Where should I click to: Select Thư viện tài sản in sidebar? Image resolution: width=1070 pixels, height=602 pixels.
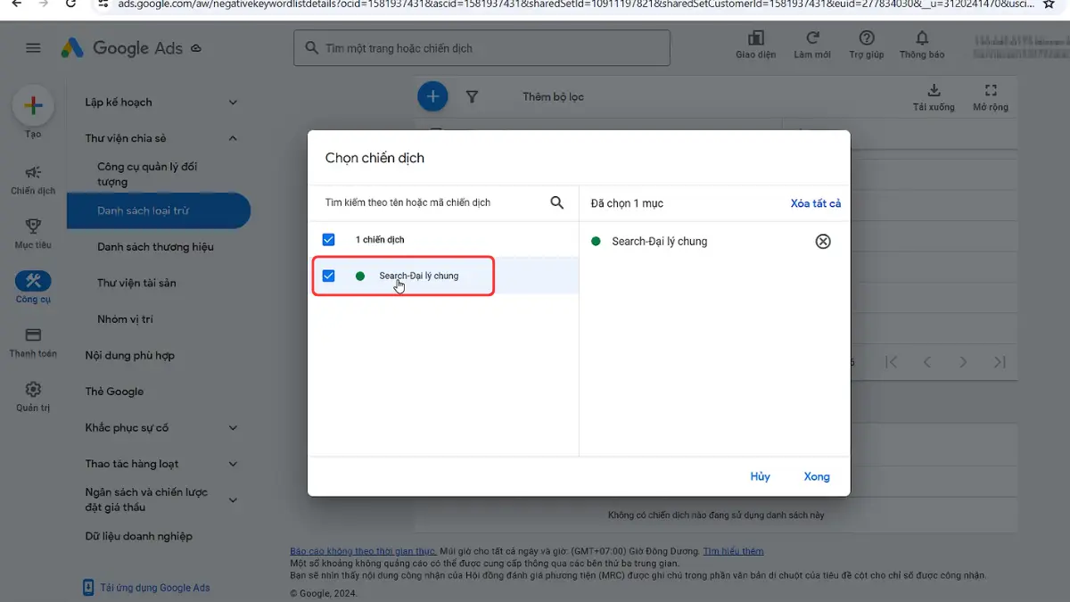[x=136, y=283]
